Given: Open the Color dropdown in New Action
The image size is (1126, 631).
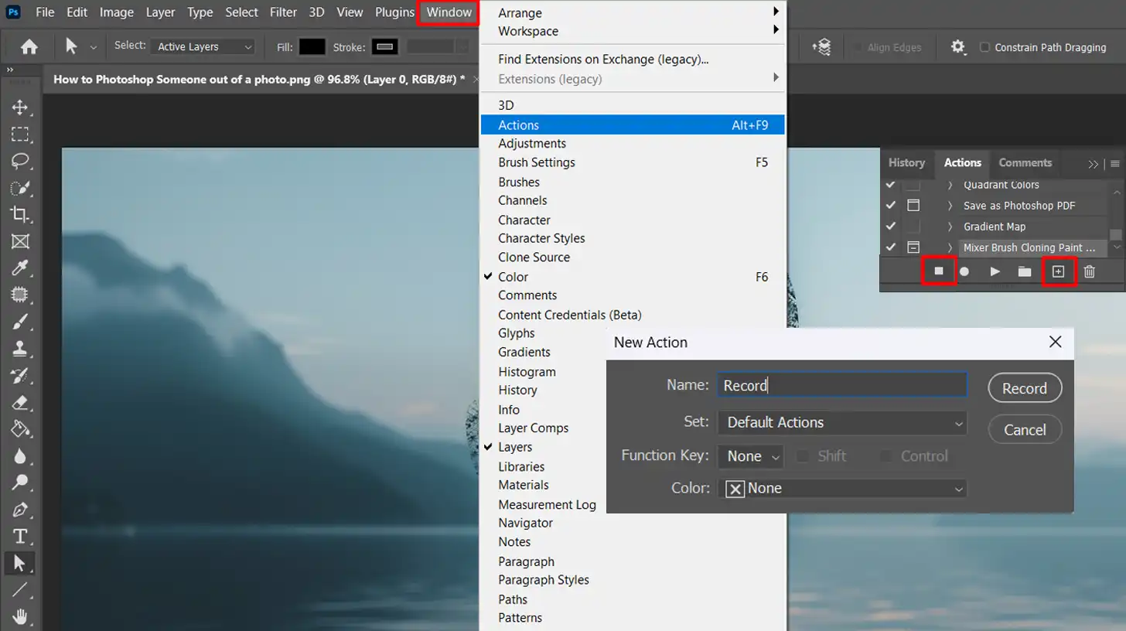Looking at the screenshot, I should (842, 488).
